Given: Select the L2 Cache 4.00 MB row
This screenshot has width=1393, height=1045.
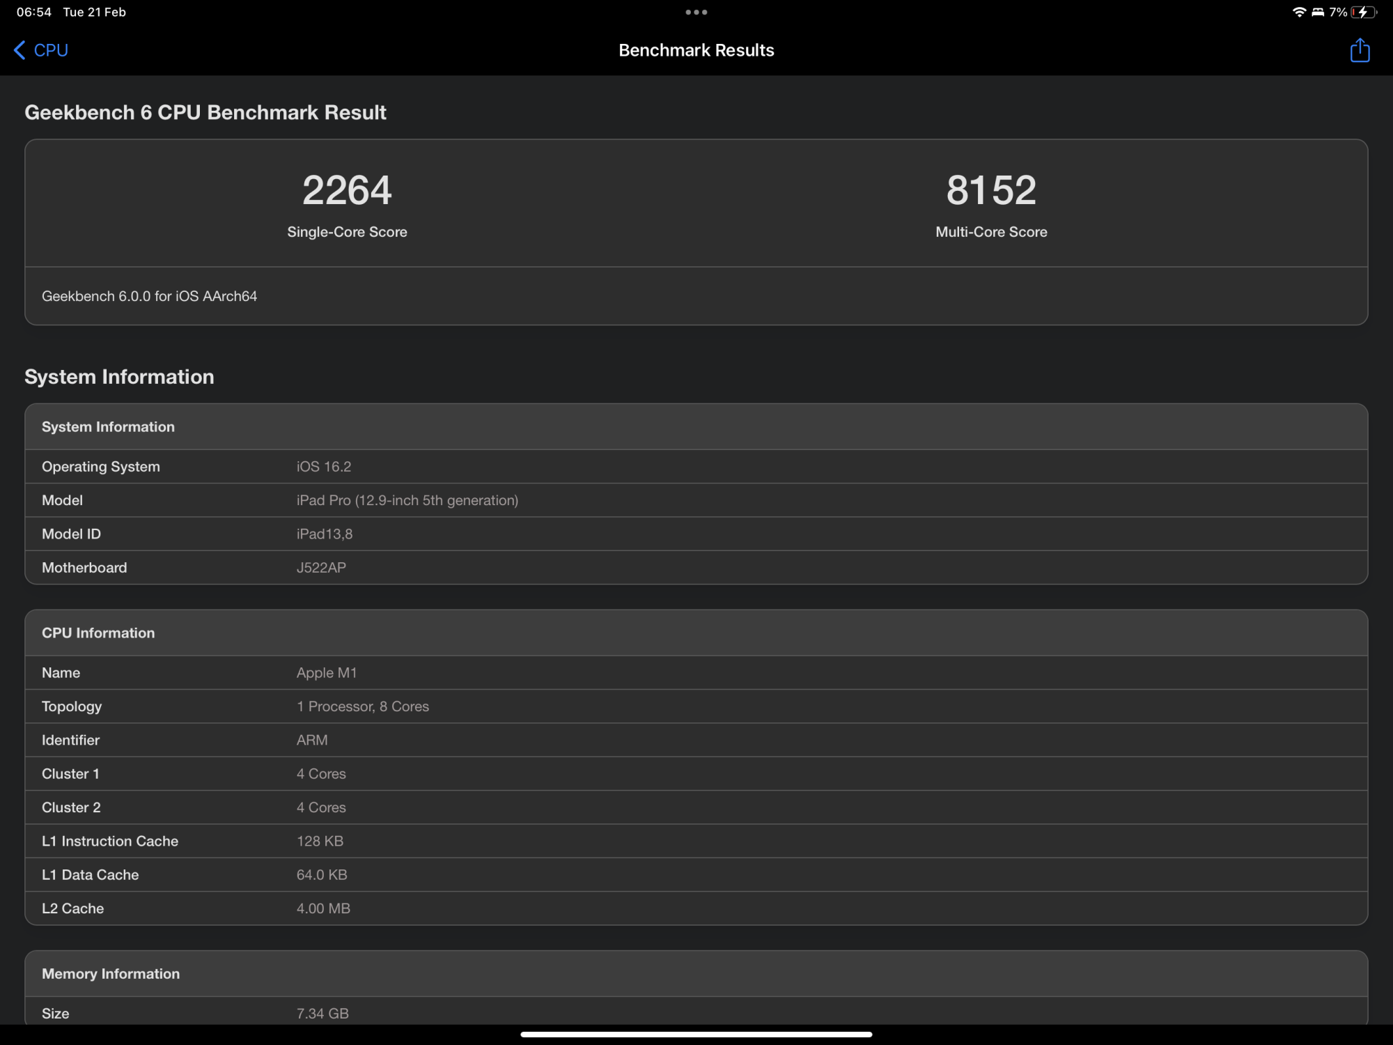Looking at the screenshot, I should tap(696, 908).
